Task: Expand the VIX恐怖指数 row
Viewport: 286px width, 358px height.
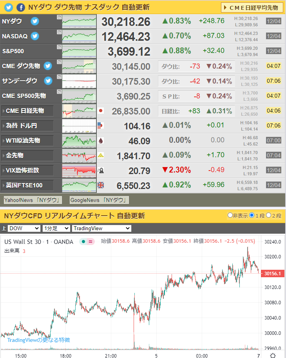Action: pyautogui.click(x=27, y=170)
